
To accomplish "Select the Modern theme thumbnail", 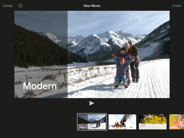I will [x=92, y=122].
